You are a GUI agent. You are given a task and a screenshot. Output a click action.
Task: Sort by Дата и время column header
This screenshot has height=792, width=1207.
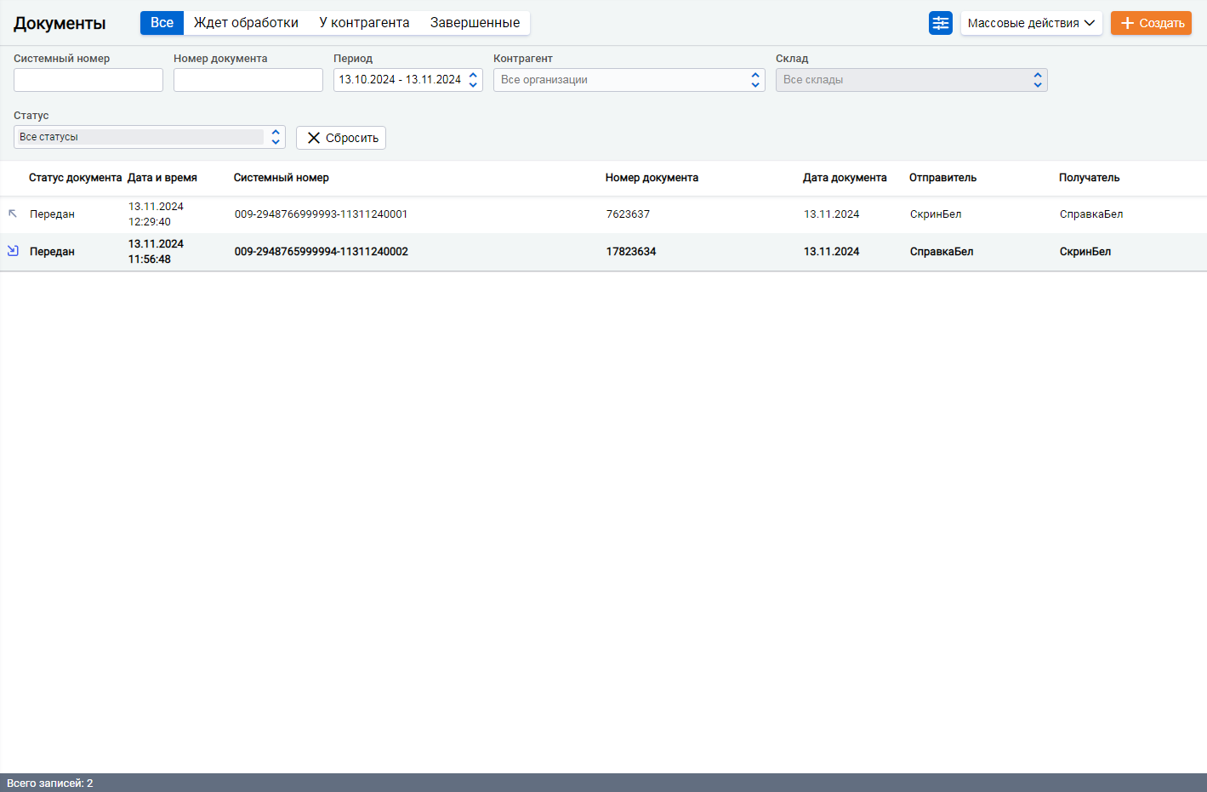click(162, 178)
